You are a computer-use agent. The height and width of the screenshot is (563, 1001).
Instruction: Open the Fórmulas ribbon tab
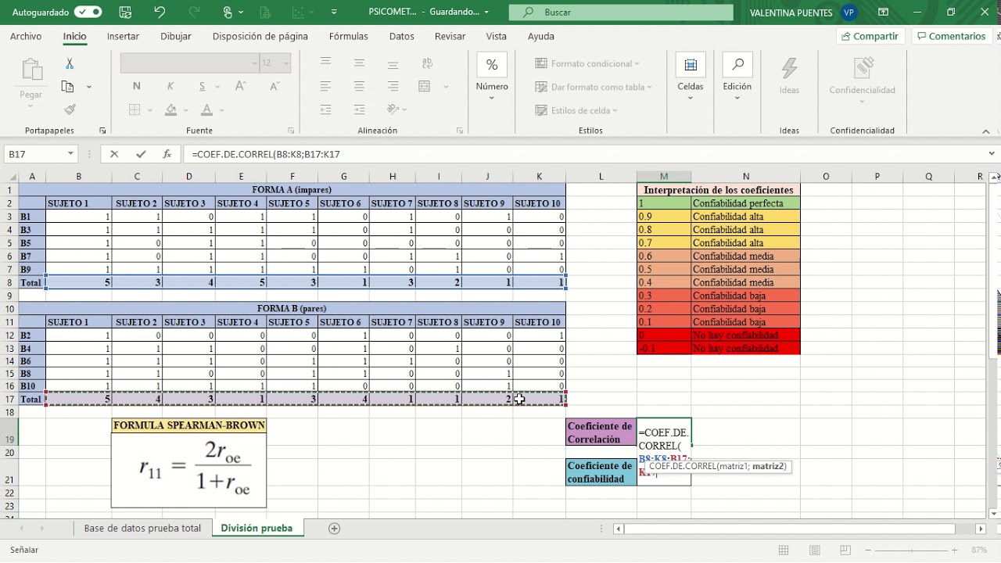(349, 36)
